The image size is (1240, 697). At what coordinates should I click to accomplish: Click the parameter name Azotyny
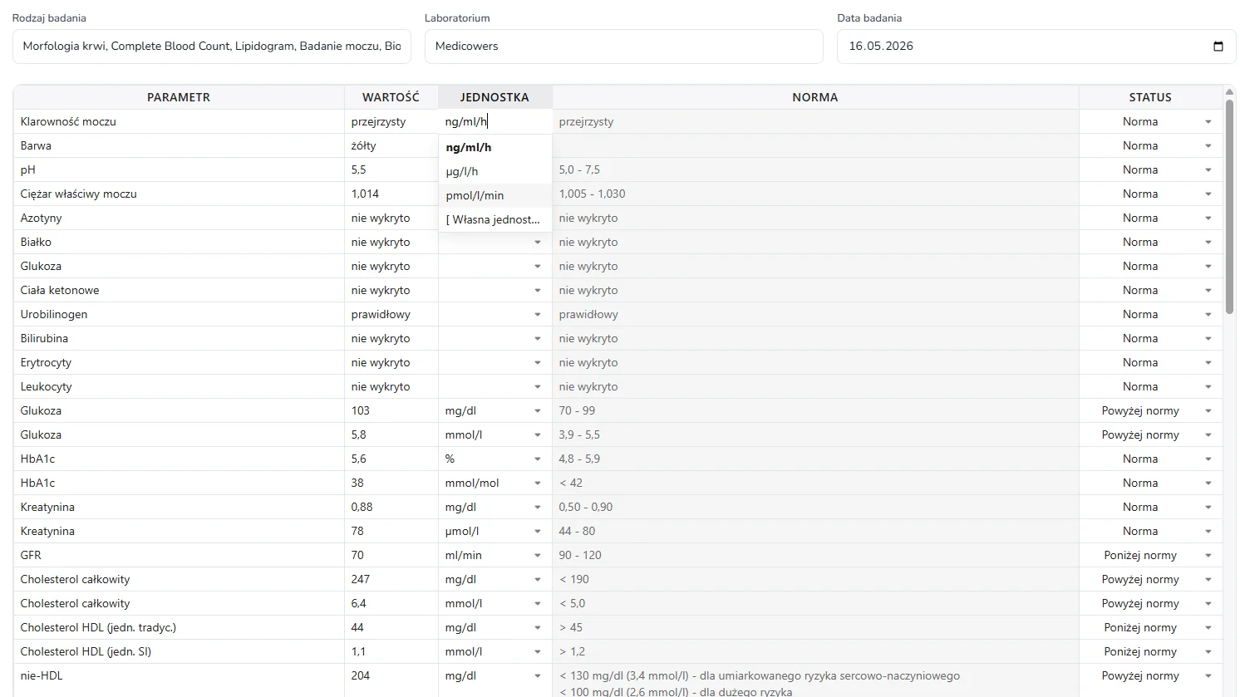(x=42, y=218)
